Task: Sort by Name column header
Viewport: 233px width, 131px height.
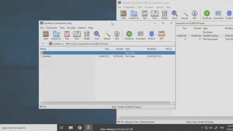Action: click(x=43, y=49)
